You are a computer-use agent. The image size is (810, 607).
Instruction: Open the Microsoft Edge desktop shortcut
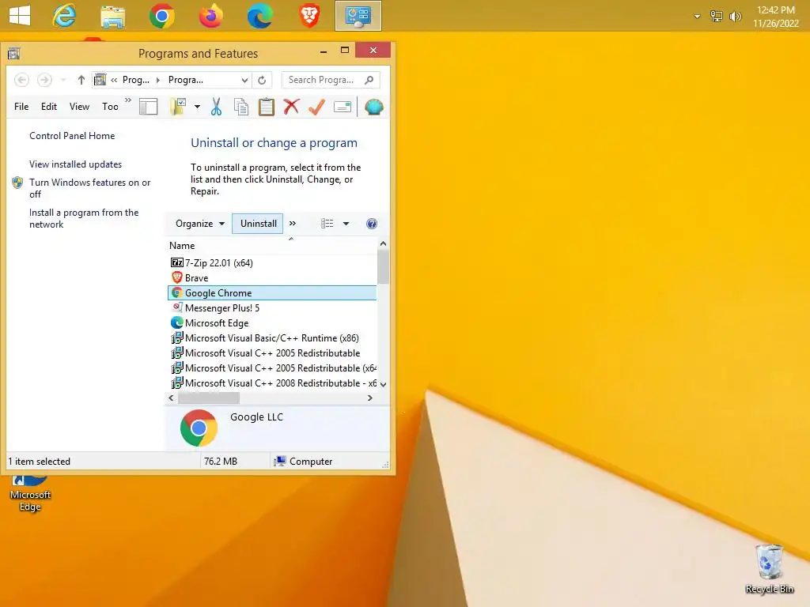coord(30,495)
